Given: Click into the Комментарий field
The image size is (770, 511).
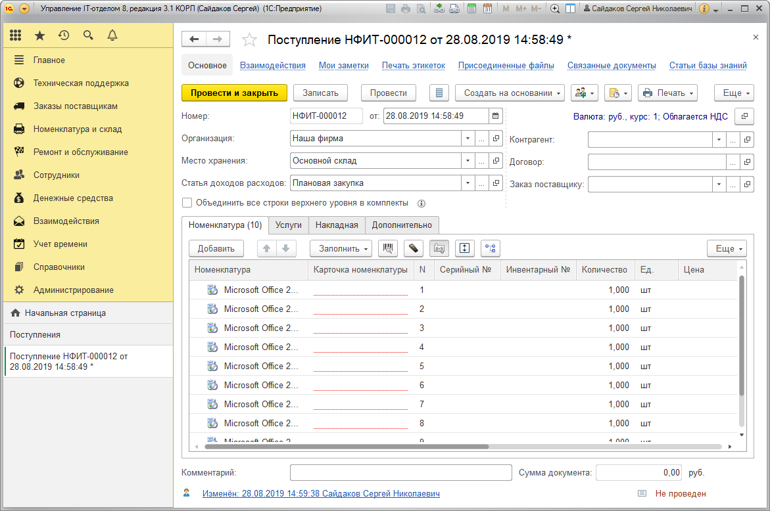Looking at the screenshot, I should coord(400,473).
